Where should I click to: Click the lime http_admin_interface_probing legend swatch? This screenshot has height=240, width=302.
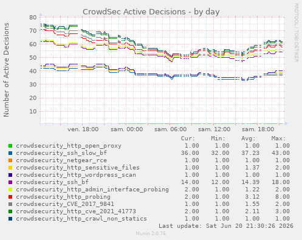coord(10,190)
